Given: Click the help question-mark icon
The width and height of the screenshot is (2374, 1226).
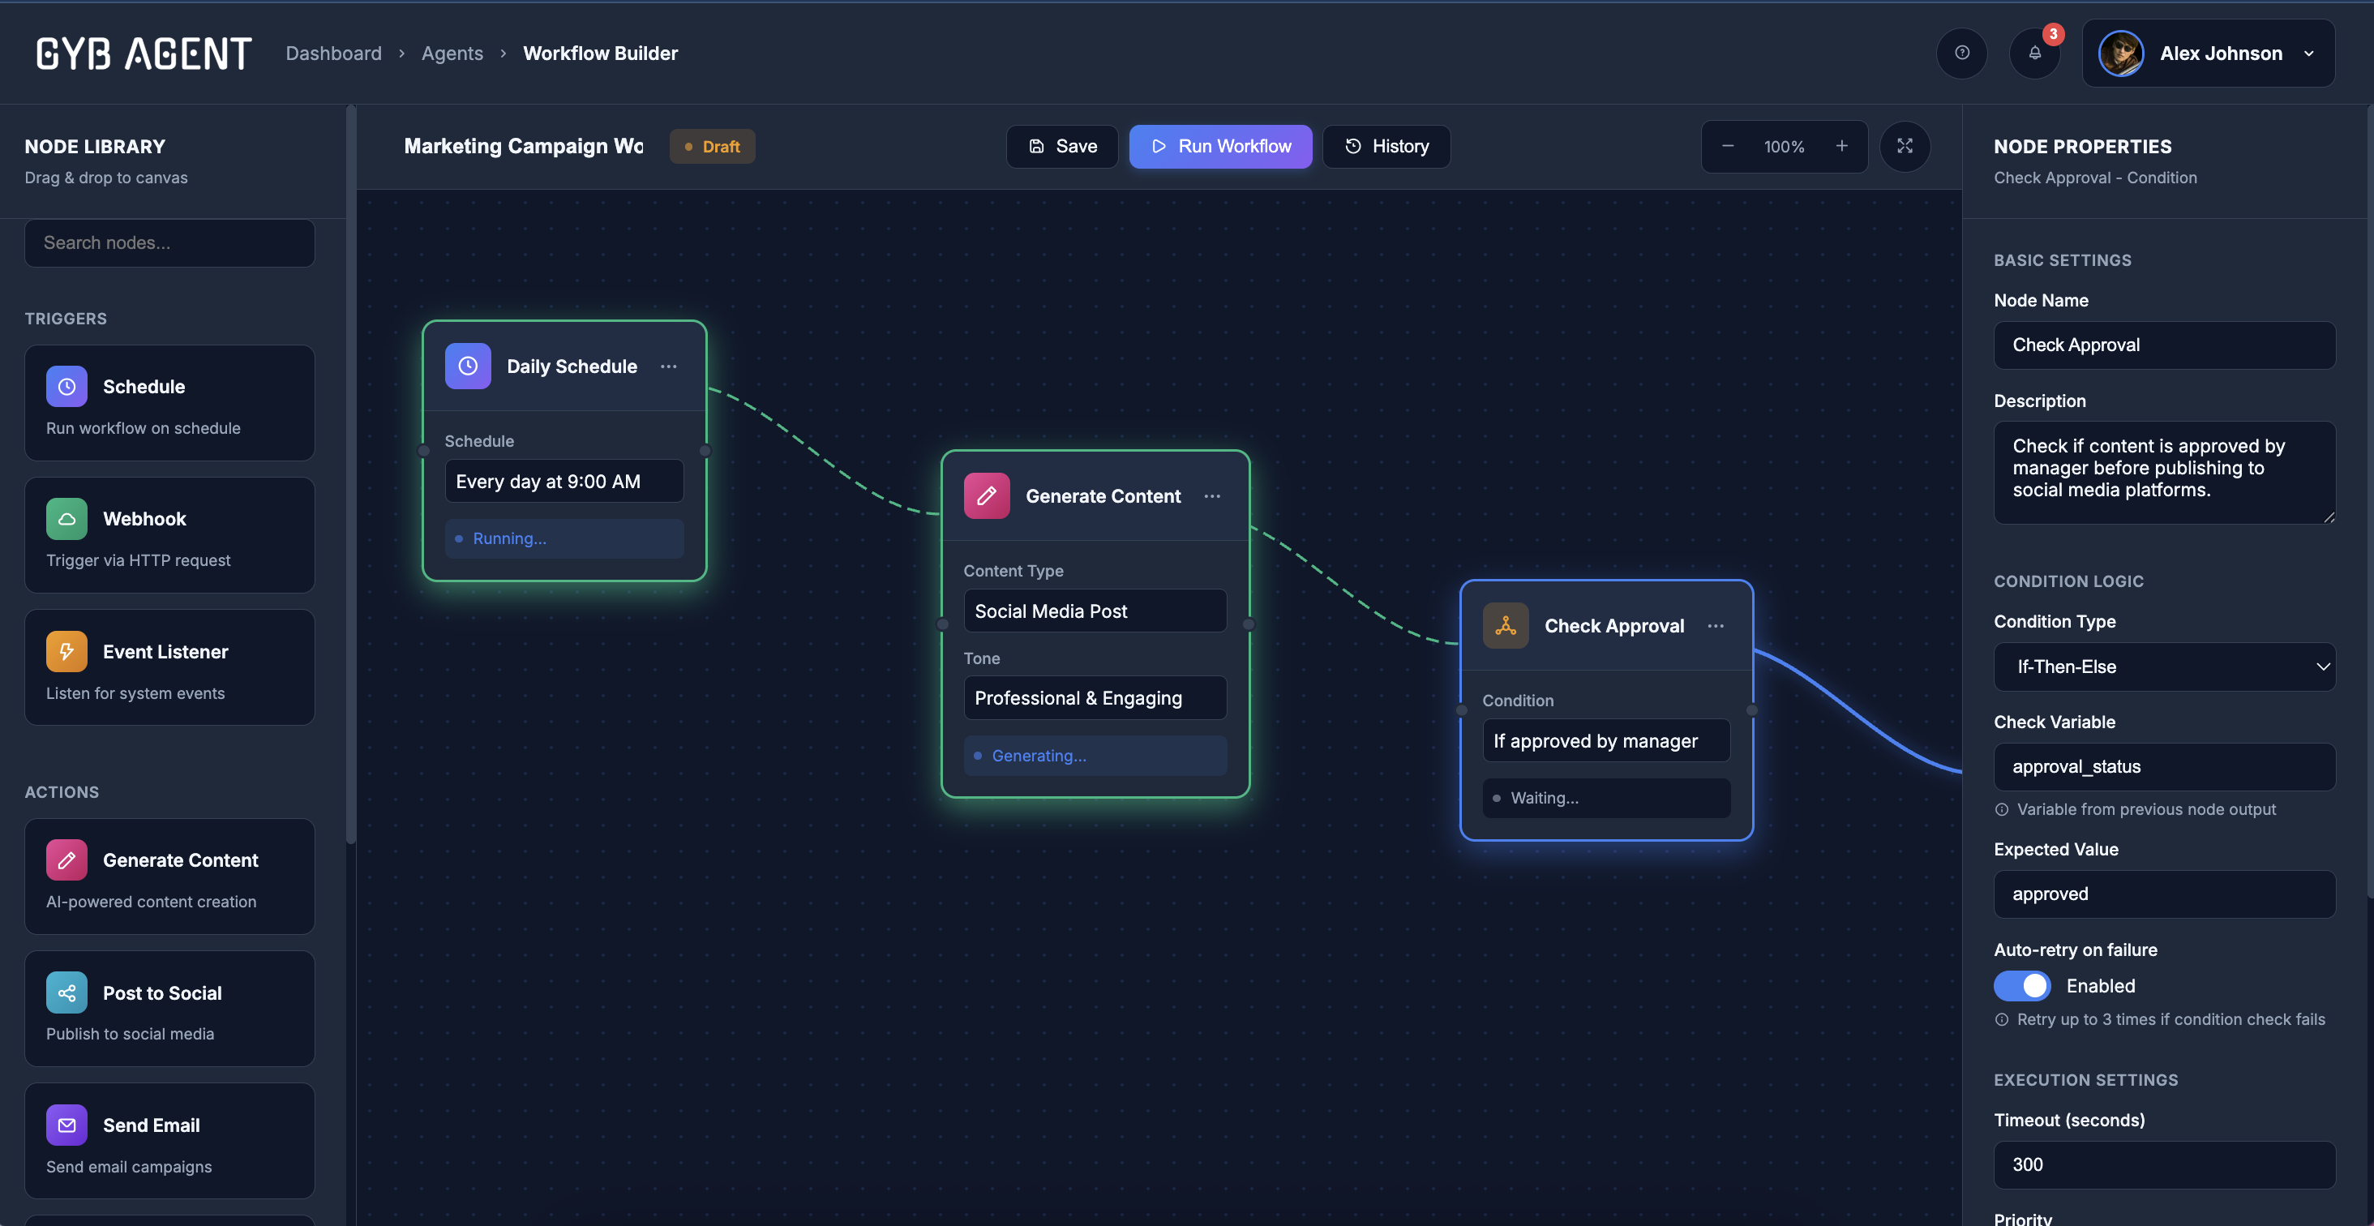Looking at the screenshot, I should (x=1962, y=53).
